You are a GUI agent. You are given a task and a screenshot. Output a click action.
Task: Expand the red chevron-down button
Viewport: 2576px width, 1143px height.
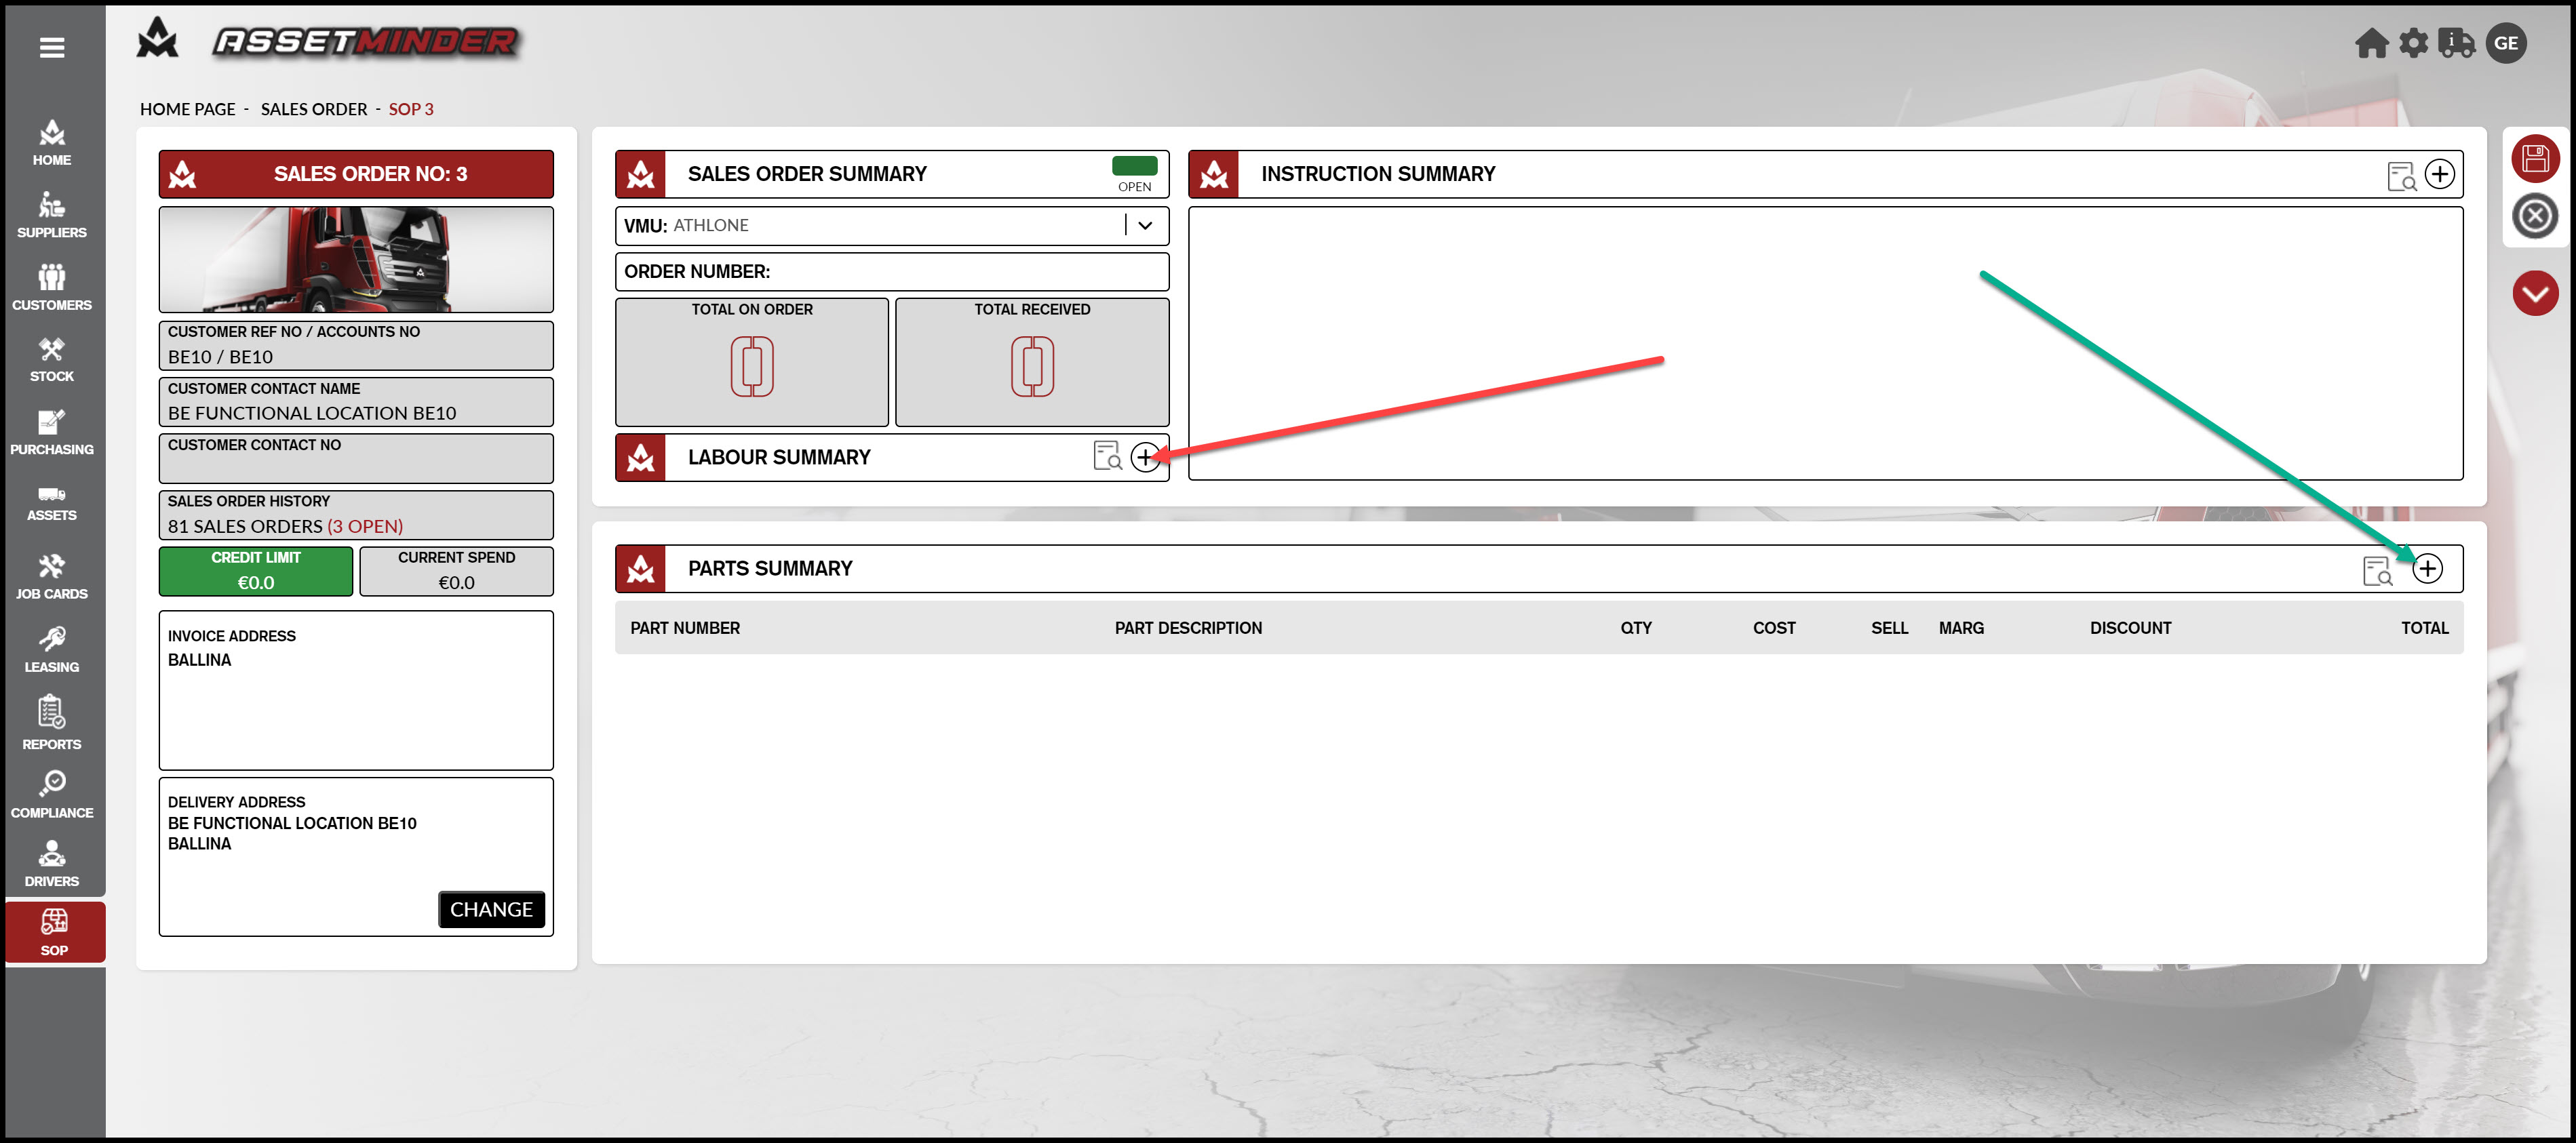(2535, 294)
